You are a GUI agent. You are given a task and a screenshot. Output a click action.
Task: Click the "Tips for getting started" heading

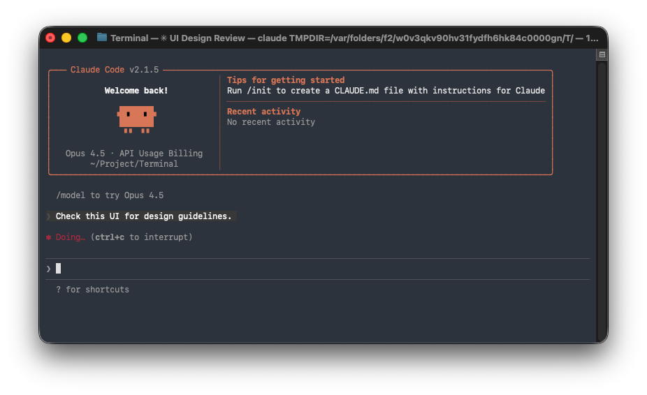point(286,80)
